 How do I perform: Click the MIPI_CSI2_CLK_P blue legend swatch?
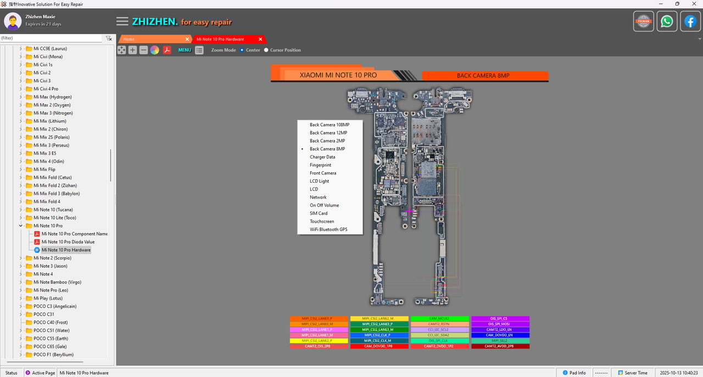coord(380,335)
